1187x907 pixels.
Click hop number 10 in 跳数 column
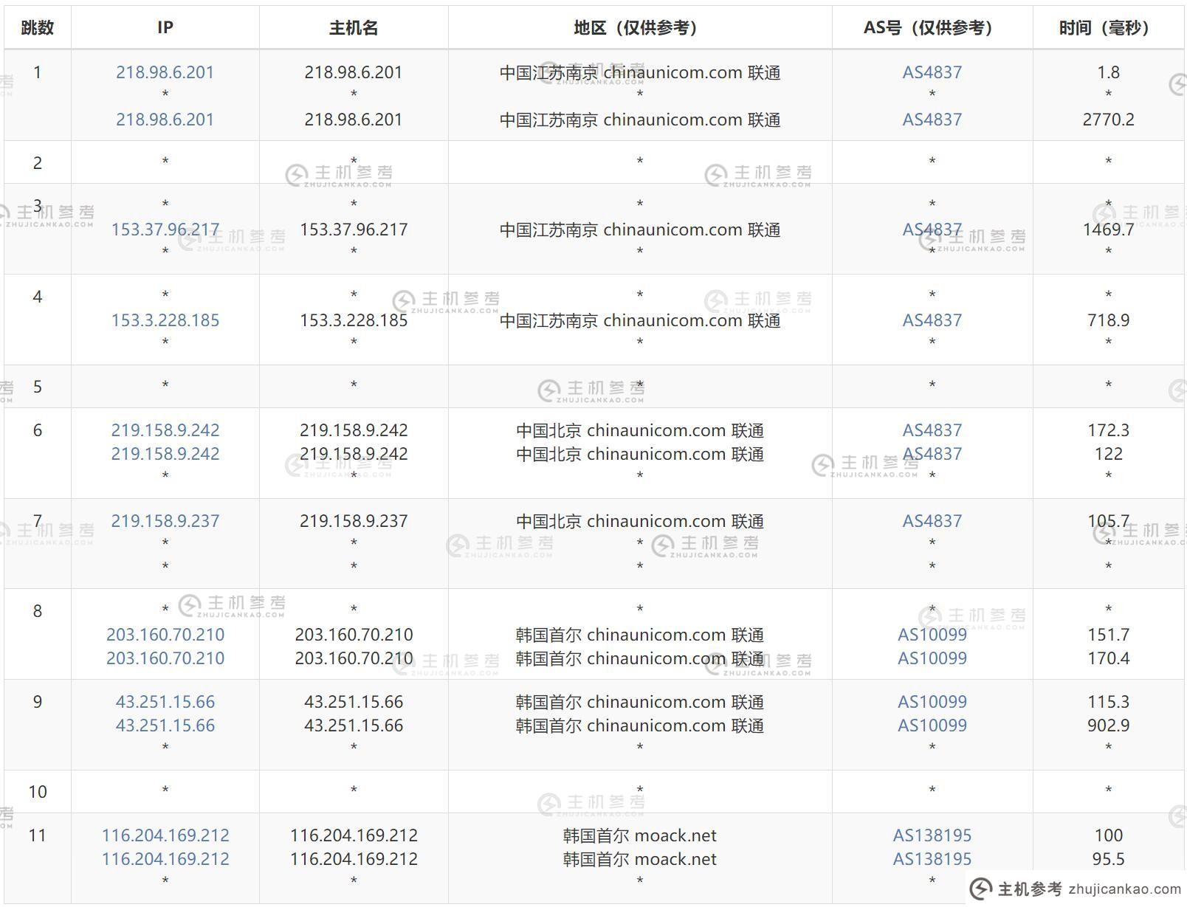38,792
